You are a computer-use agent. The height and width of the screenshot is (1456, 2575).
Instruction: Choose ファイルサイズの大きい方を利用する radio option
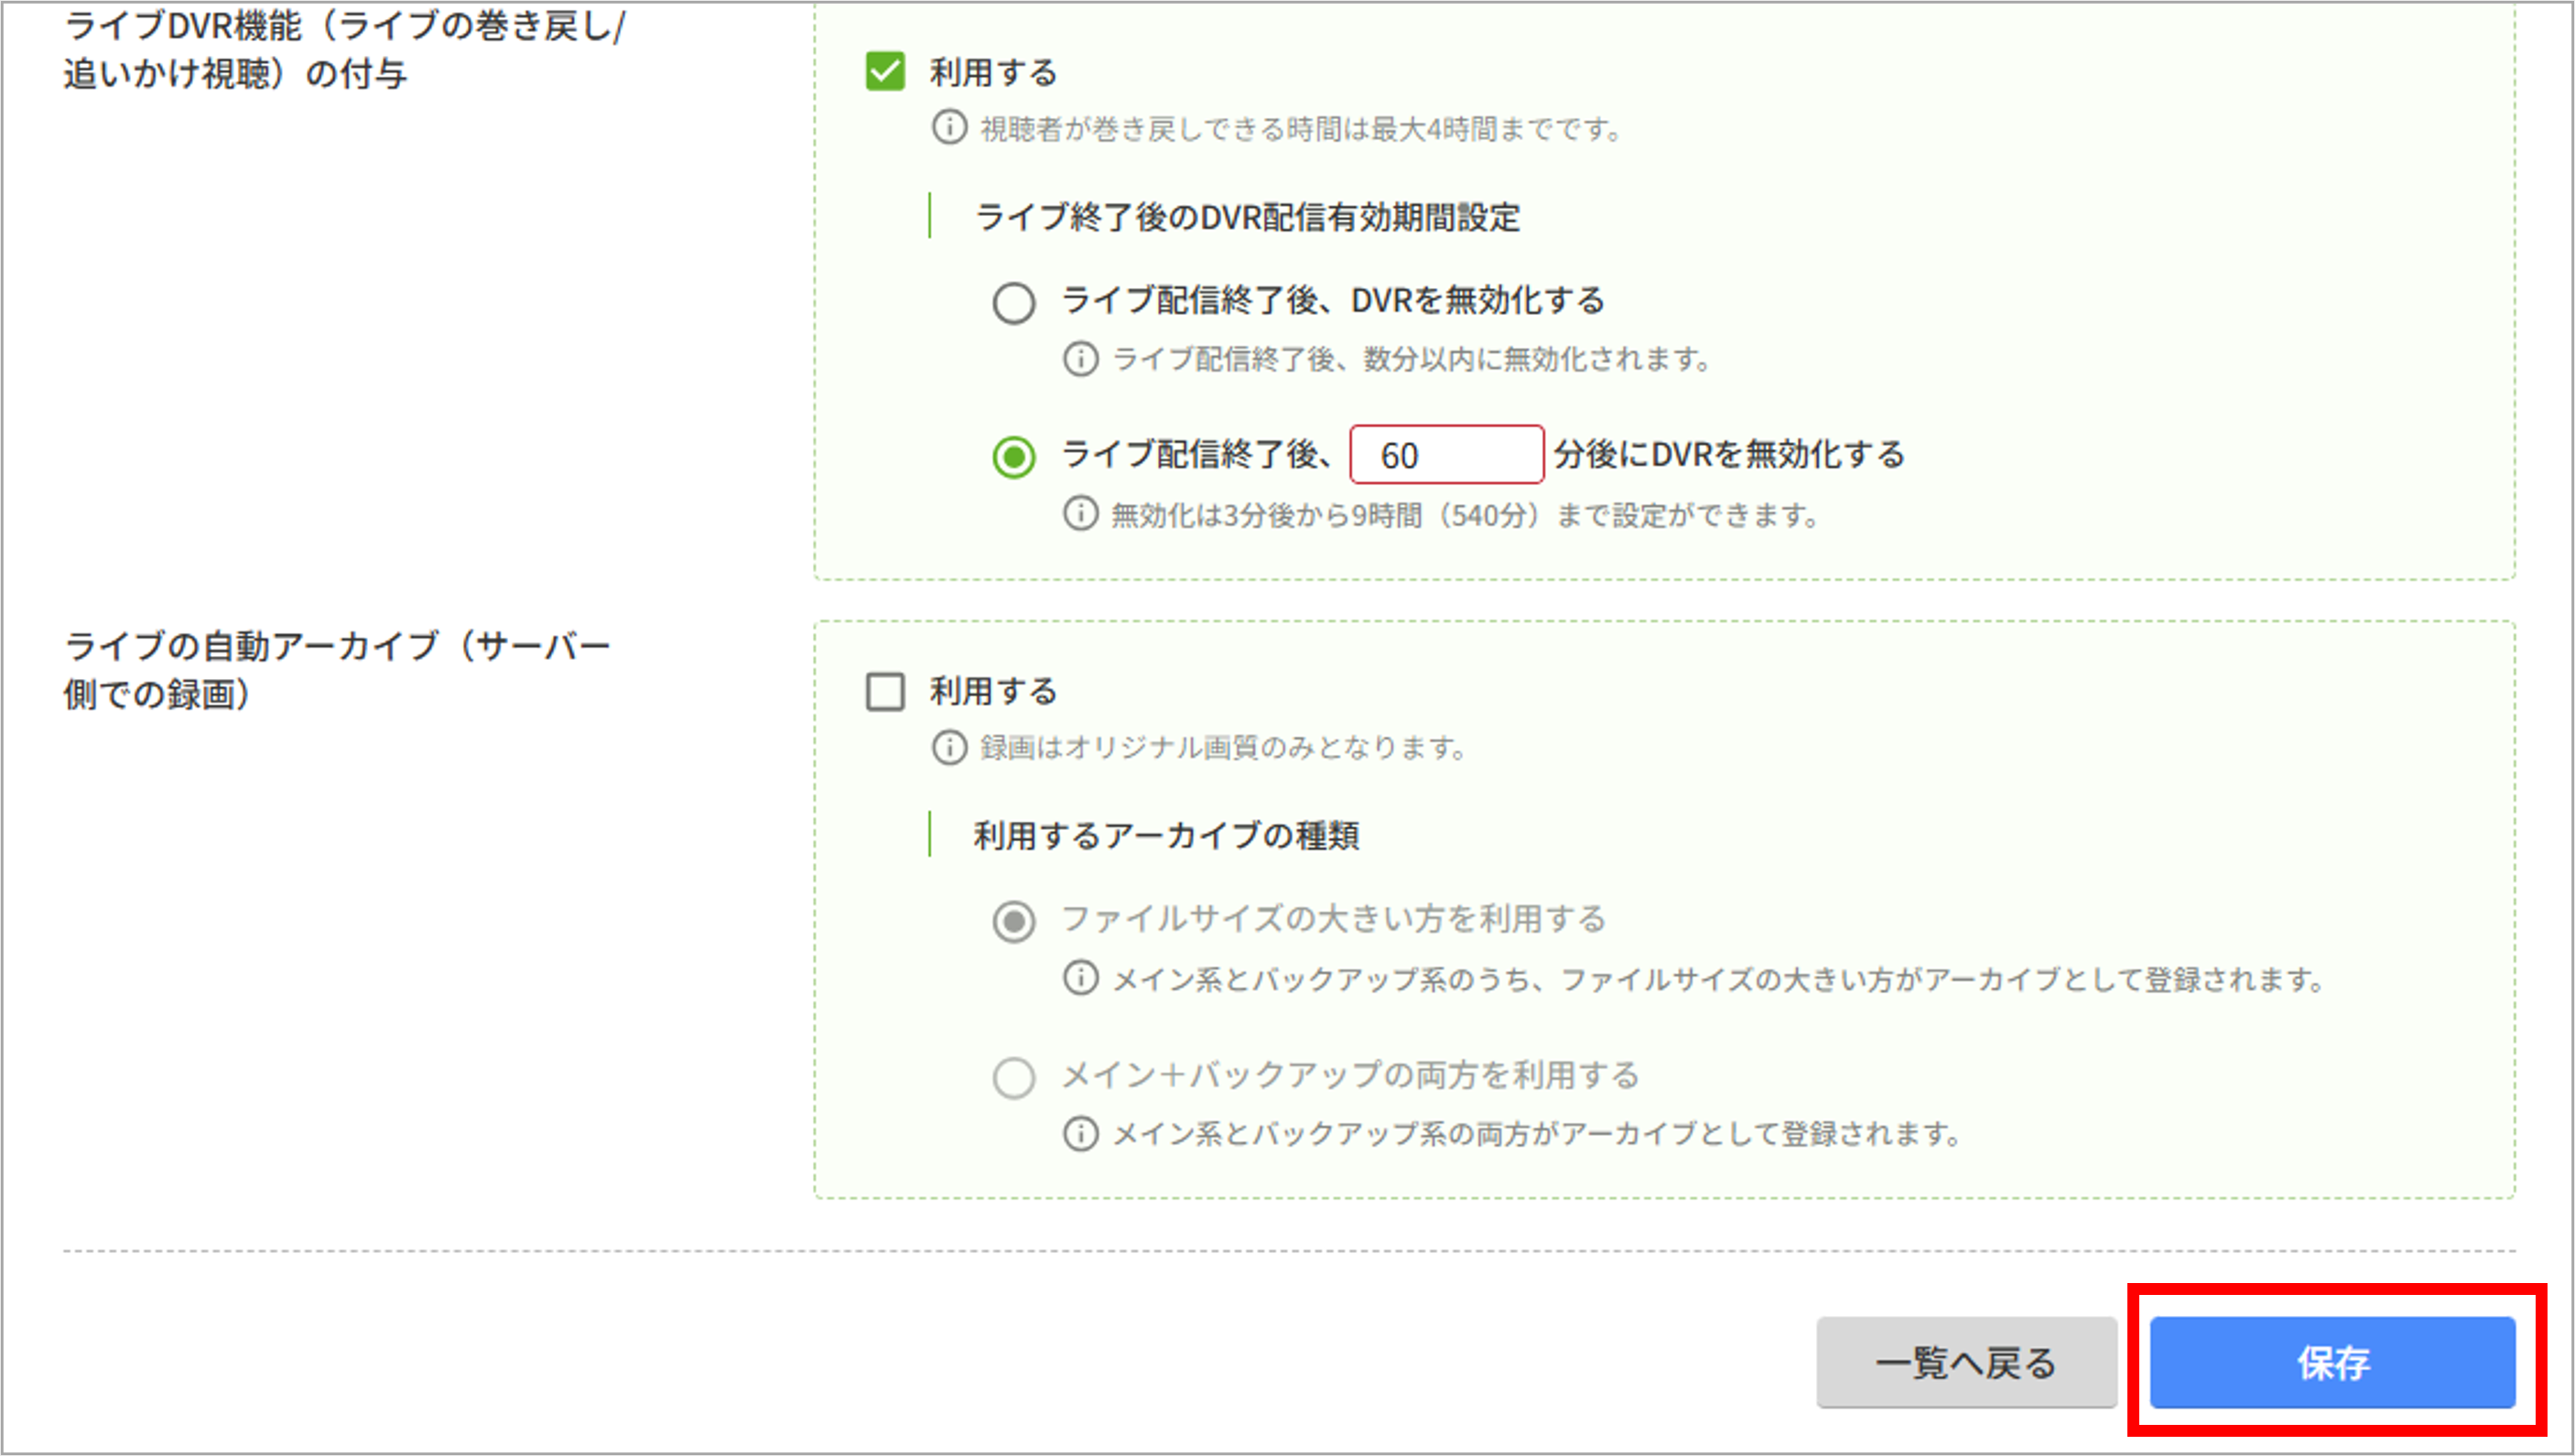click(x=1013, y=921)
